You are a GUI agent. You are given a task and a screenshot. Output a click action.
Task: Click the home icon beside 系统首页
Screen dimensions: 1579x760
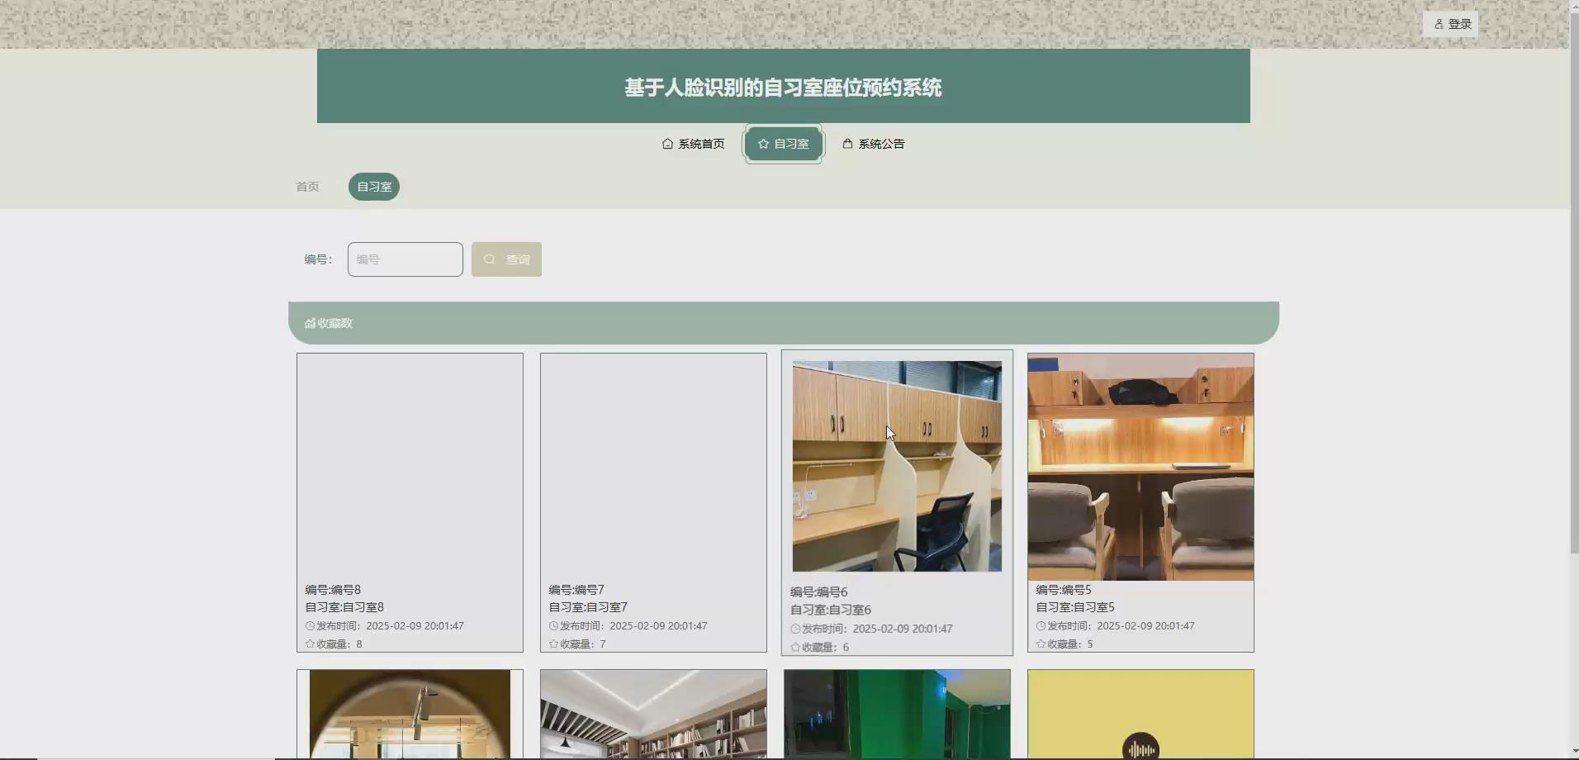coord(666,143)
